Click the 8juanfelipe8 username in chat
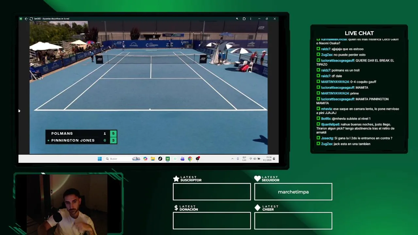The width and height of the screenshot is (418, 235). point(330,125)
